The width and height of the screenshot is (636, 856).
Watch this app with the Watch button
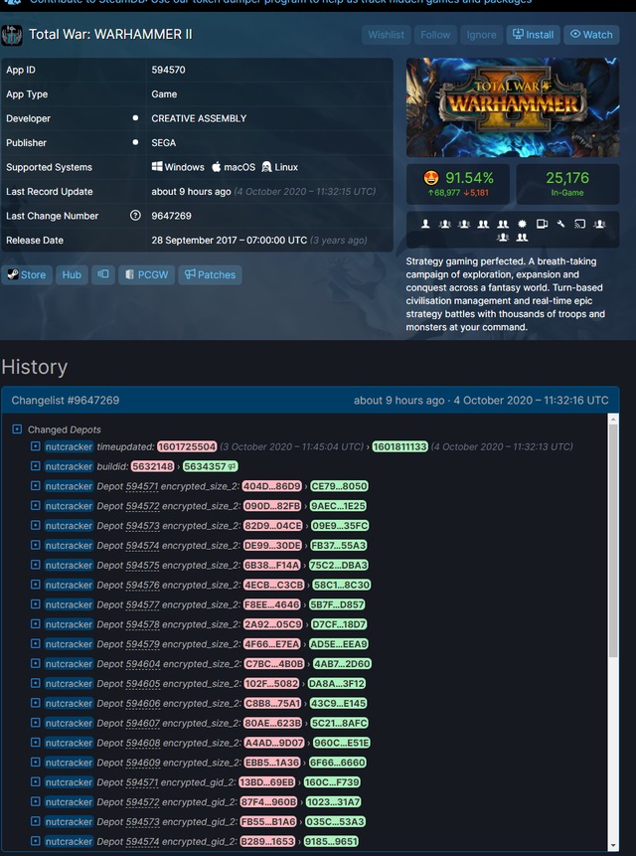591,35
